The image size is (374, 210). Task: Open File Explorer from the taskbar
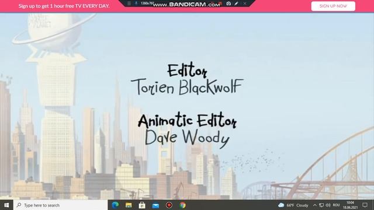point(129,205)
